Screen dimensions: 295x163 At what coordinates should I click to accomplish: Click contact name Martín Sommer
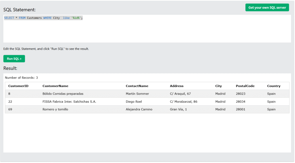(137, 94)
